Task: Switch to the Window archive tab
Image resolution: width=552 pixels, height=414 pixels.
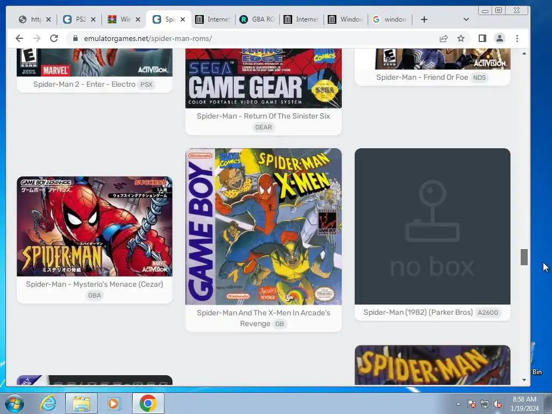Action: point(346,19)
